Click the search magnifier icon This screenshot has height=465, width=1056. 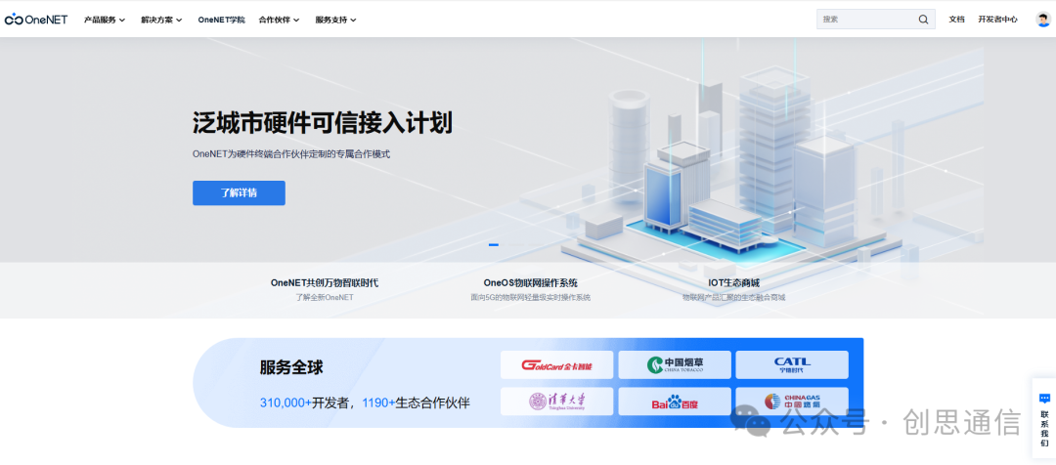(923, 20)
